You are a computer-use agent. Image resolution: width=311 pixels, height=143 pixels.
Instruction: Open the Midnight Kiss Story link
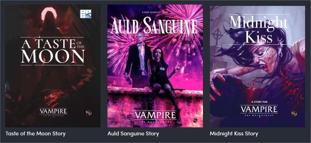[234, 134]
